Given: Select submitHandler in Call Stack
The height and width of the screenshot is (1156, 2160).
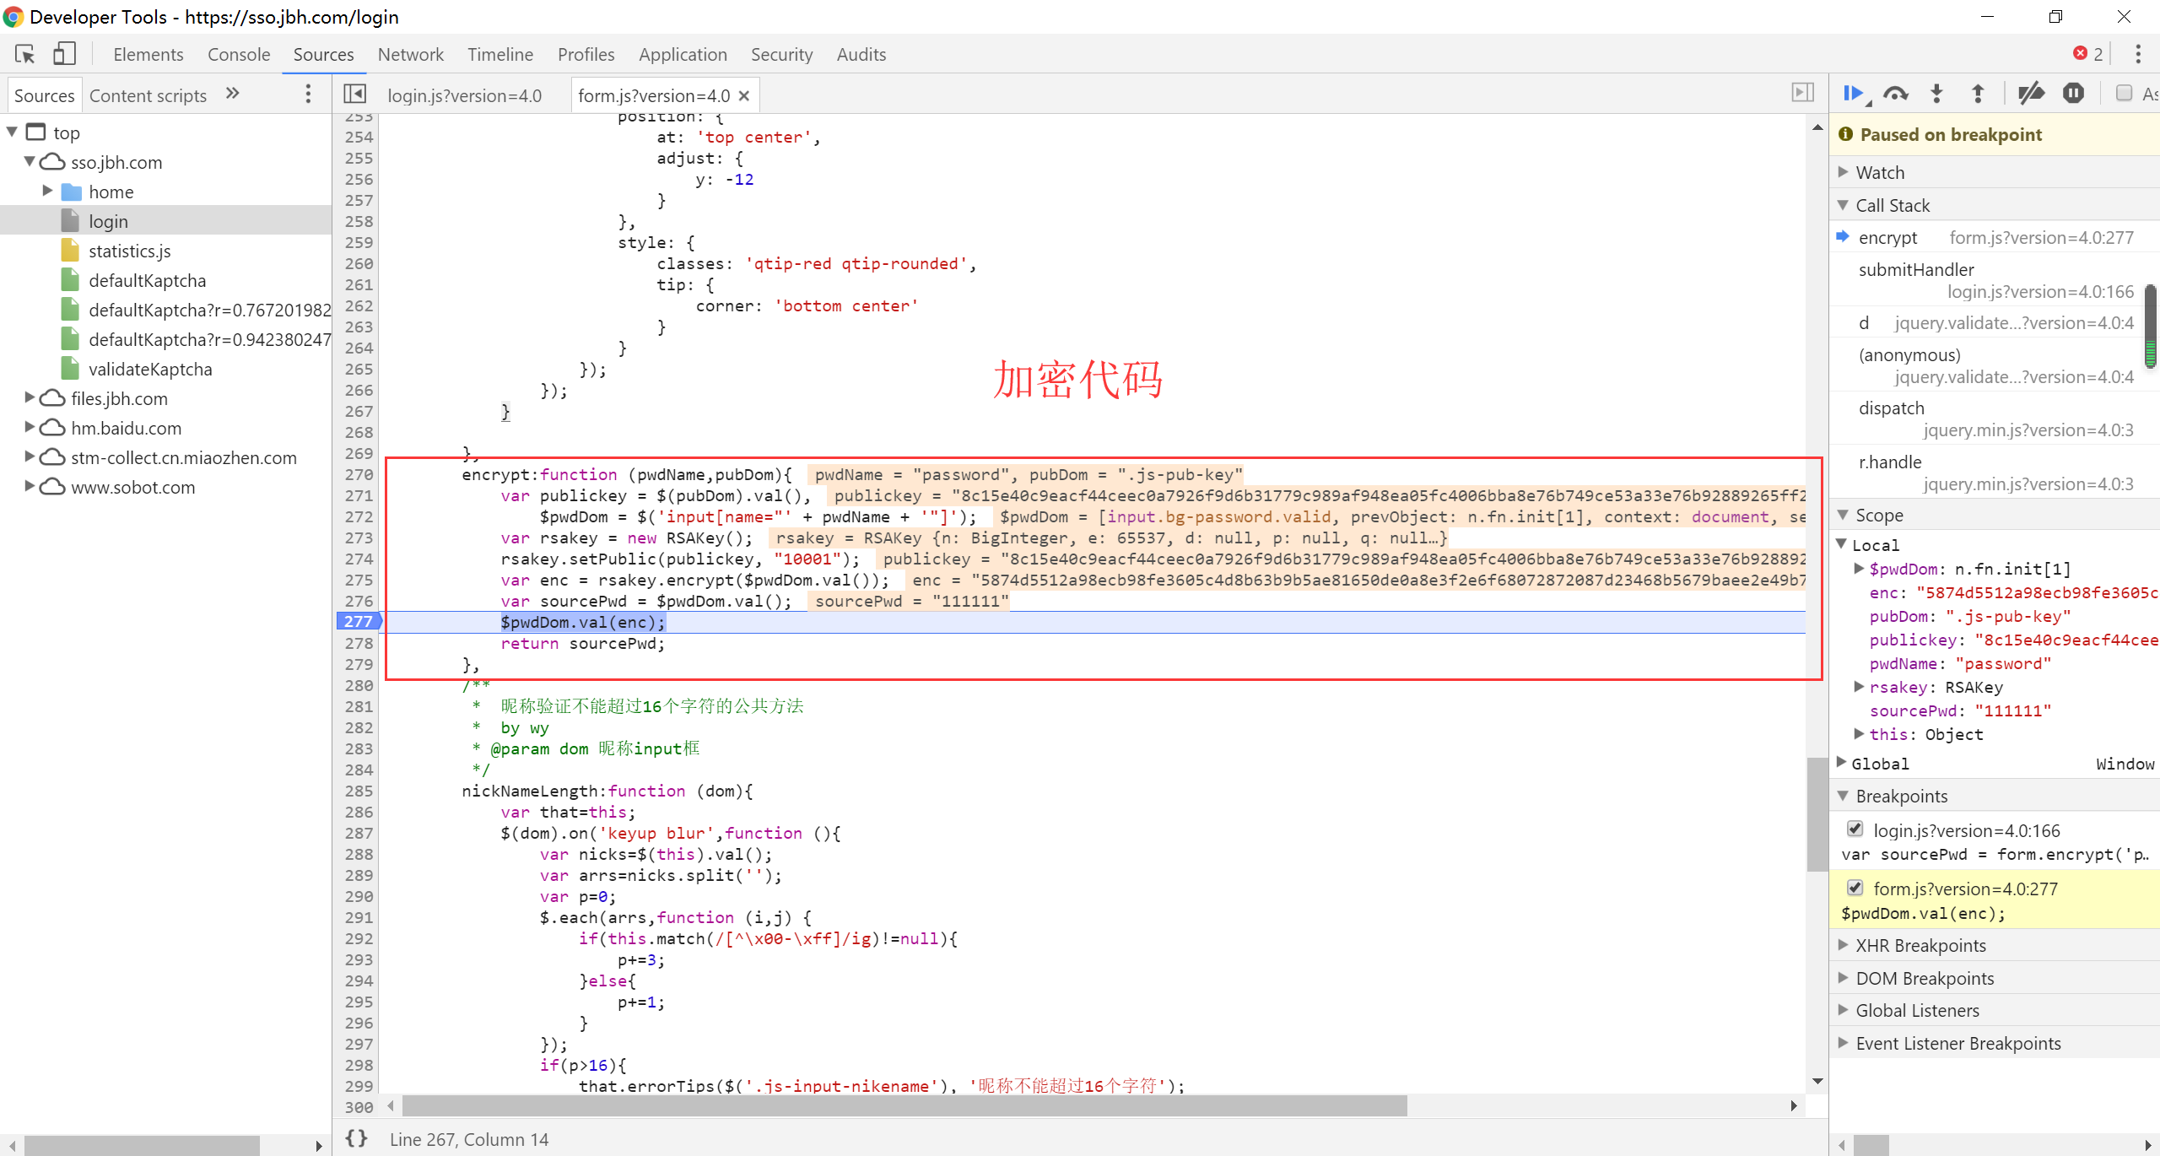Looking at the screenshot, I should click(x=1916, y=269).
